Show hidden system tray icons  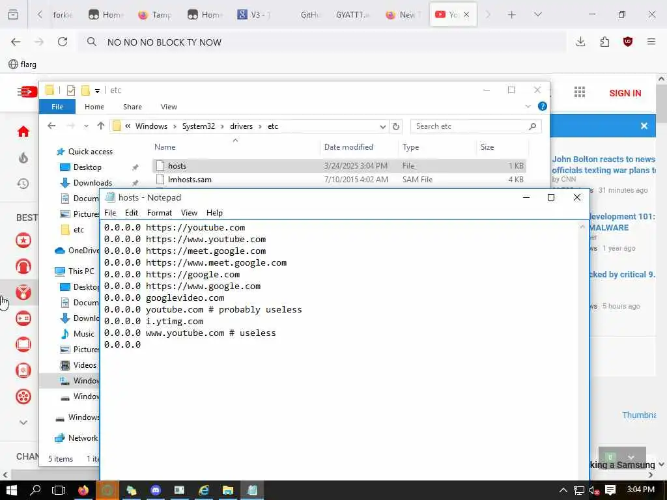click(x=563, y=491)
